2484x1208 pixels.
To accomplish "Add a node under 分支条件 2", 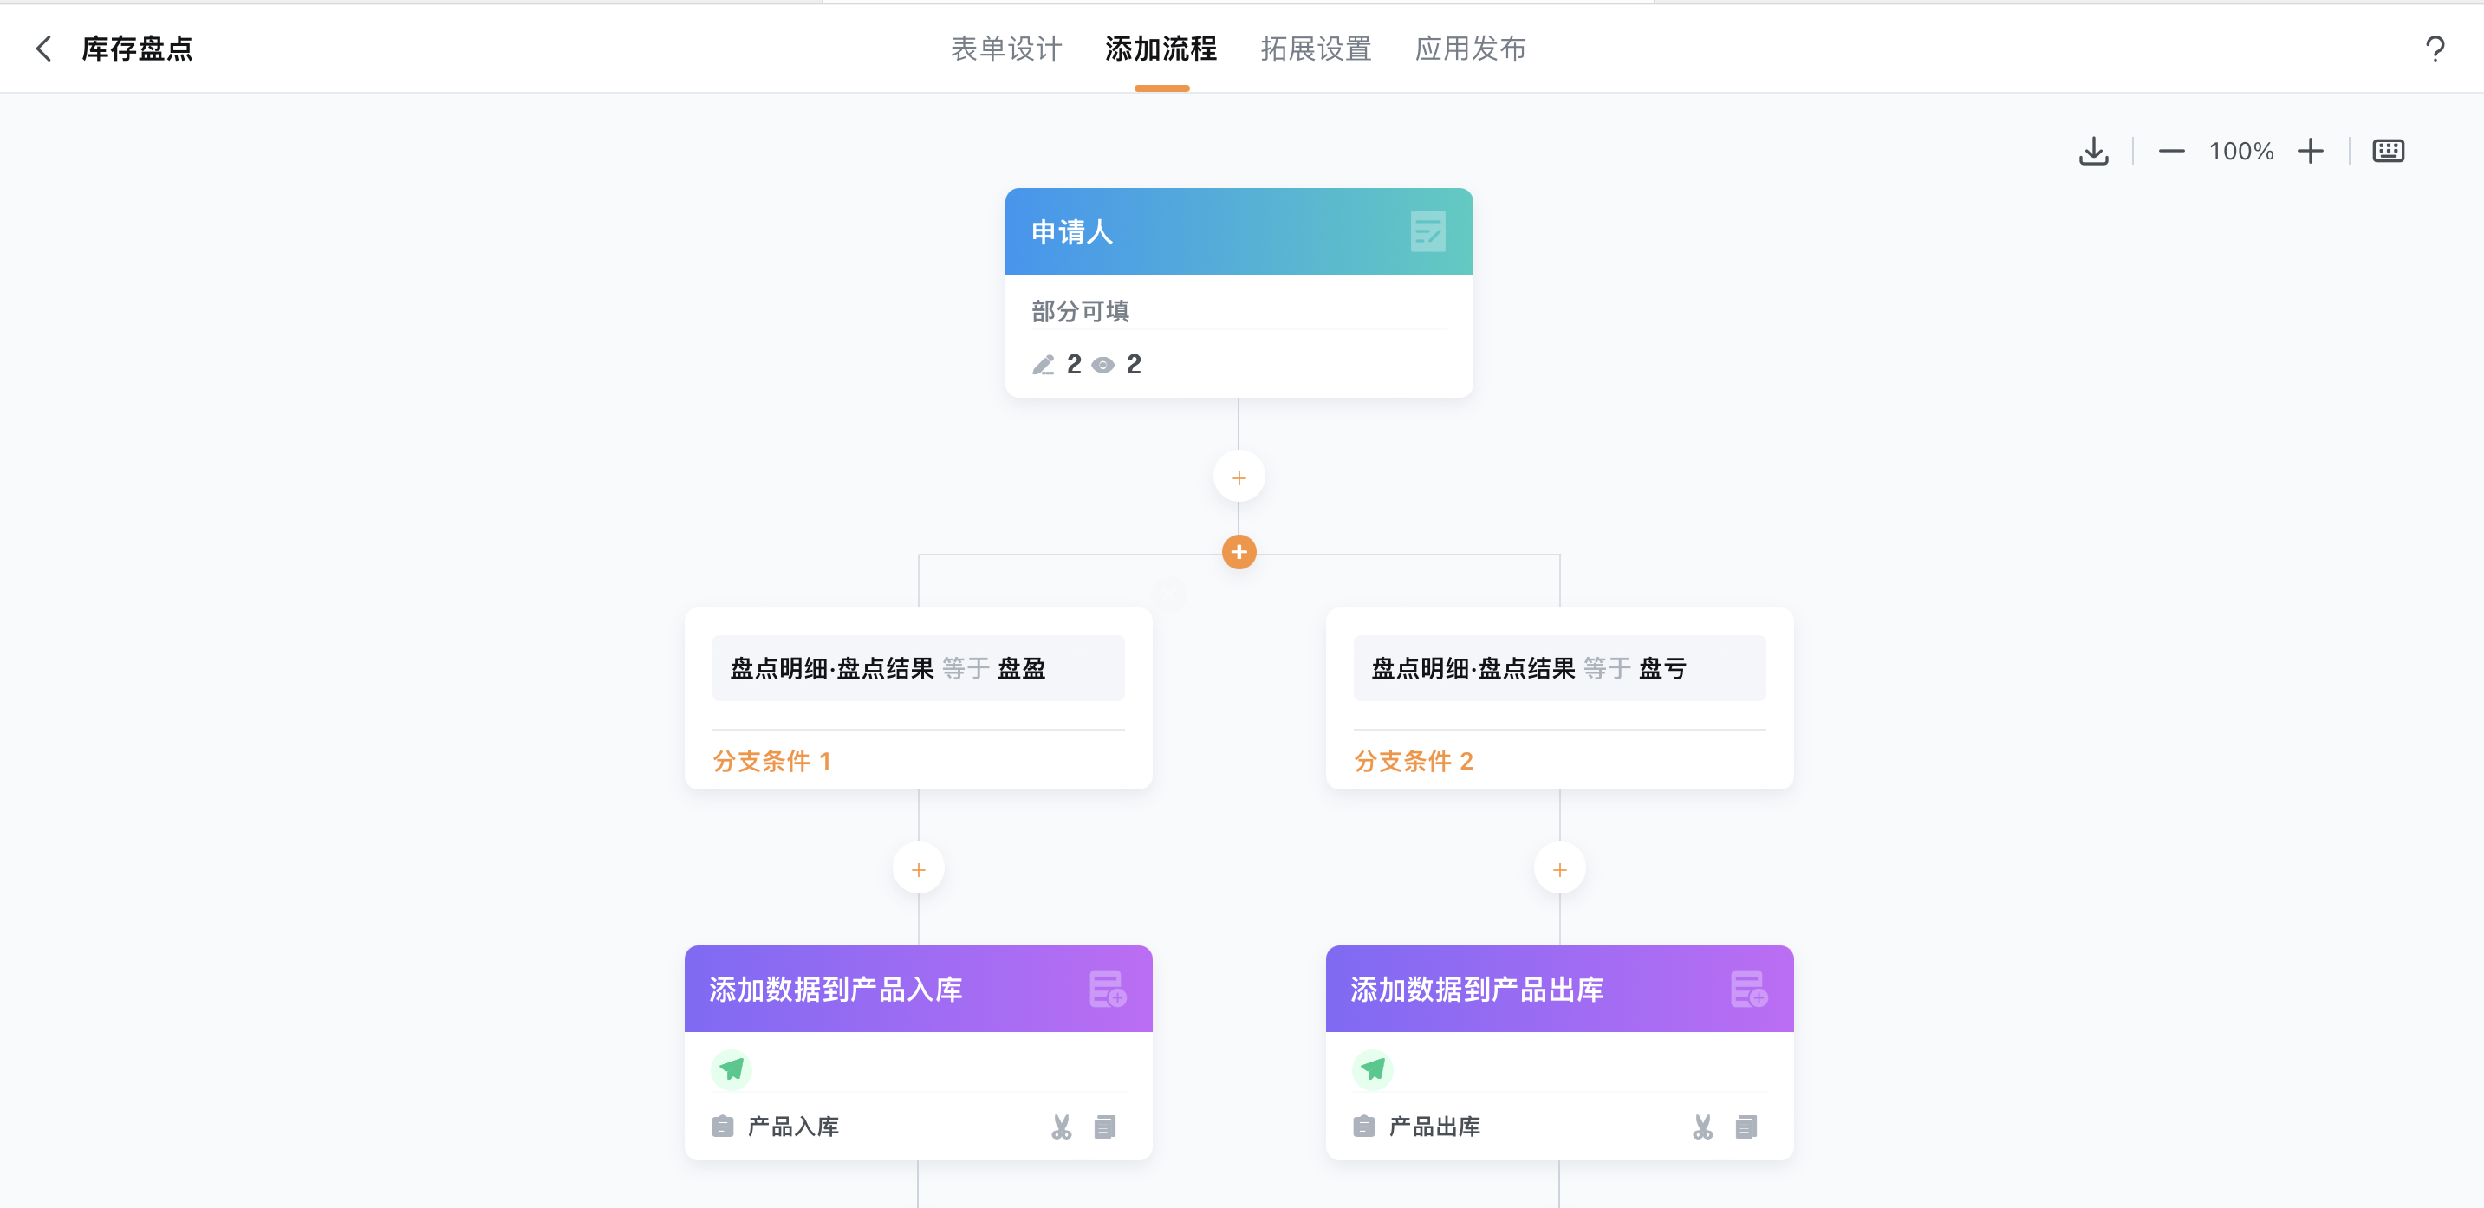I will [x=1559, y=870].
